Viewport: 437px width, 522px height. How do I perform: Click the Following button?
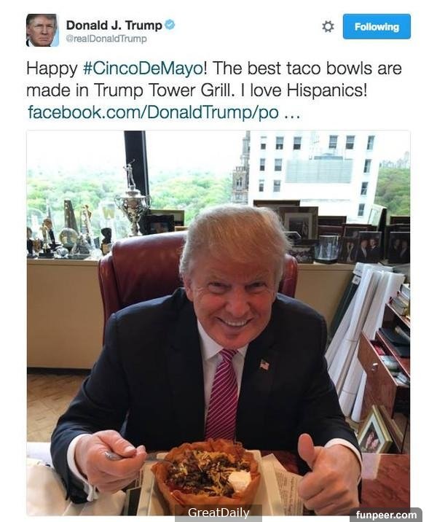pyautogui.click(x=377, y=26)
